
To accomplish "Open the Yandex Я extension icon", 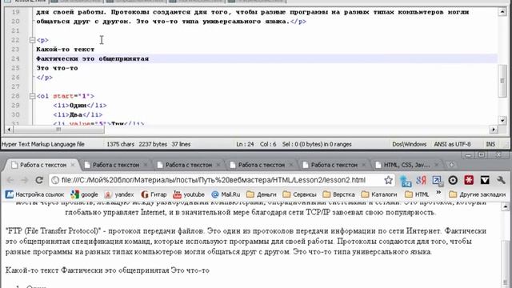I will [x=421, y=180].
